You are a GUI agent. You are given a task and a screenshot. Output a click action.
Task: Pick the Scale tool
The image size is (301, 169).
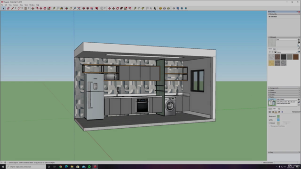(x=49, y=8)
